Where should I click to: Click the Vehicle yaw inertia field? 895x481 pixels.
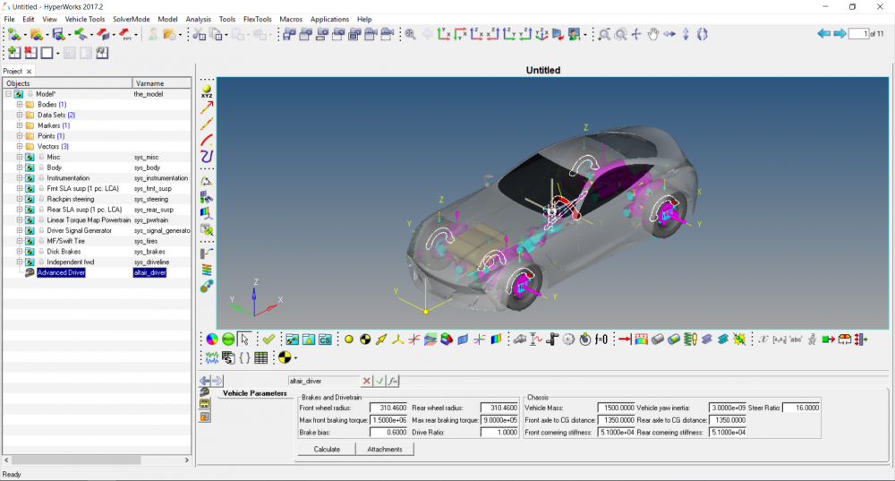(727, 408)
